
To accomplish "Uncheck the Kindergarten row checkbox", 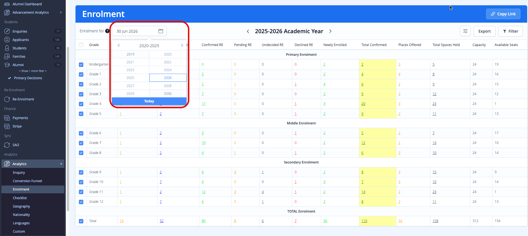I will pyautogui.click(x=81, y=65).
